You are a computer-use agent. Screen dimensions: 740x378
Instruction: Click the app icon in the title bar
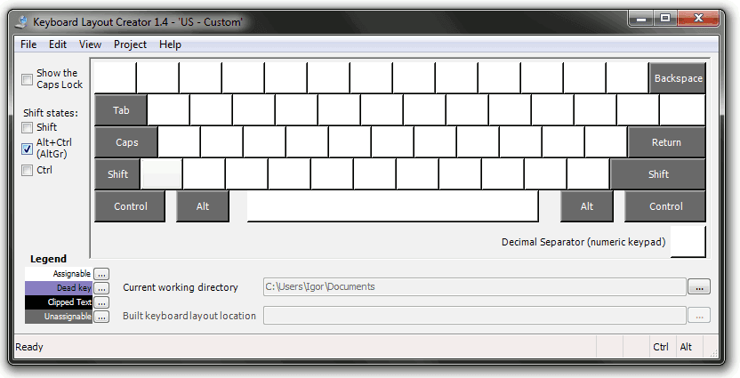pos(21,21)
